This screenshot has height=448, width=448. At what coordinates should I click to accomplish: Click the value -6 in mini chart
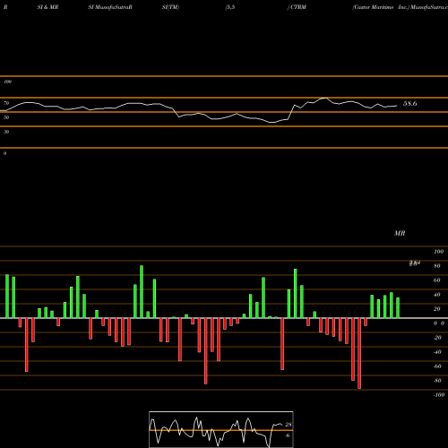[x=288, y=435]
